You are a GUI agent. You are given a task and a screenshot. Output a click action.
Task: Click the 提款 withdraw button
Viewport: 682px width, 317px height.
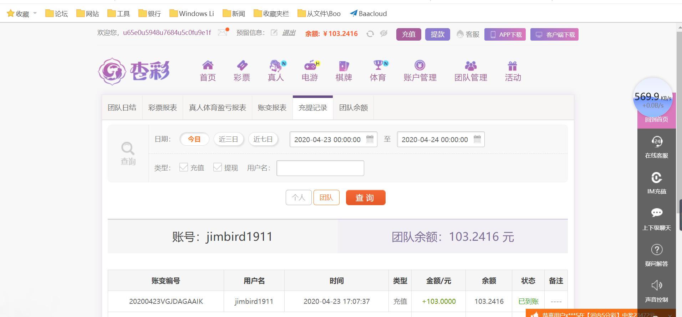tap(438, 34)
